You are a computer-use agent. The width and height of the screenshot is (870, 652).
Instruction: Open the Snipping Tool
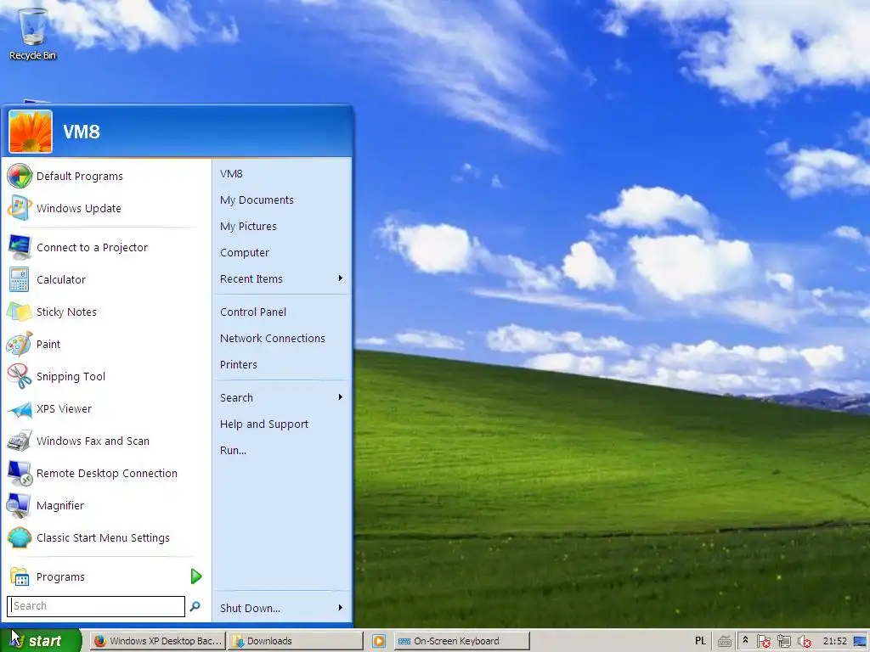[x=105, y=376]
